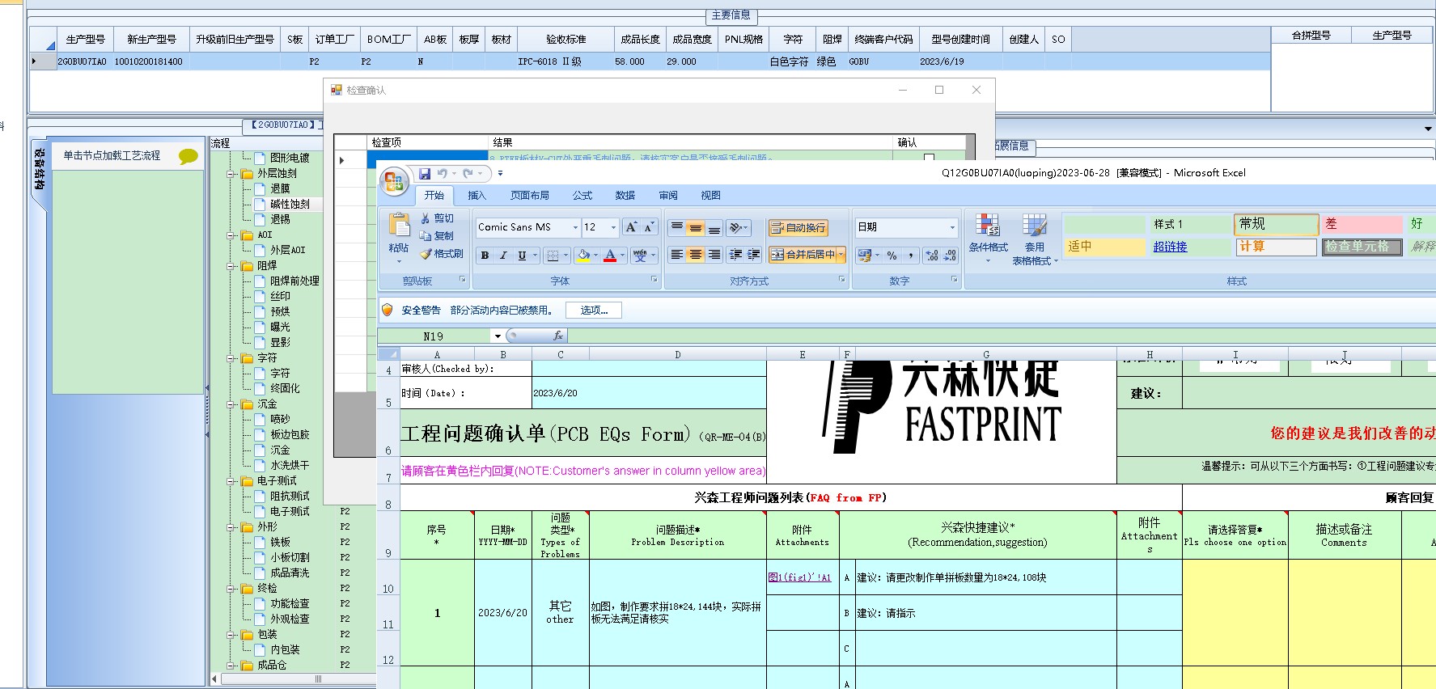Align text to middle of cell
Image resolution: width=1436 pixels, height=689 pixels.
[x=696, y=228]
